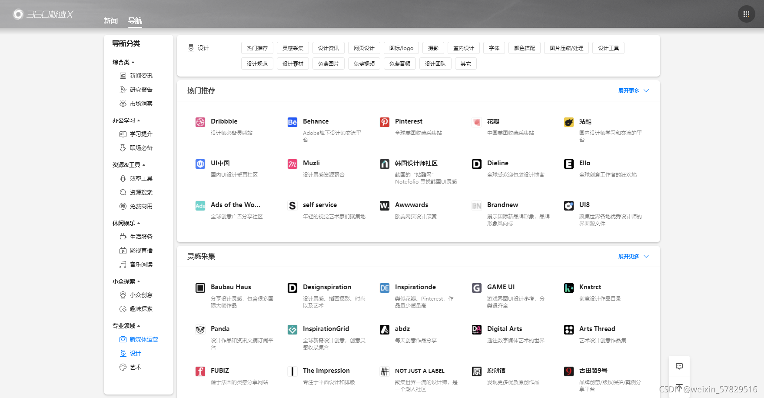Select the 热门推荐 category tag
This screenshot has height=398, width=764.
(257, 48)
